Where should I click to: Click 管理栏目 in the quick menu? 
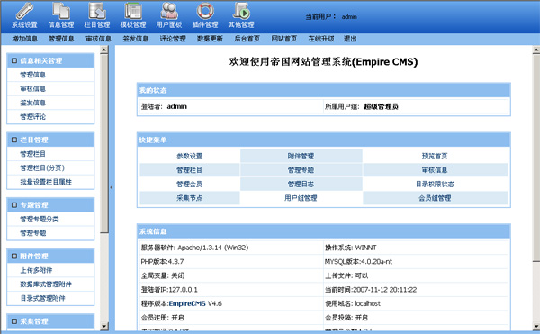pos(189,170)
